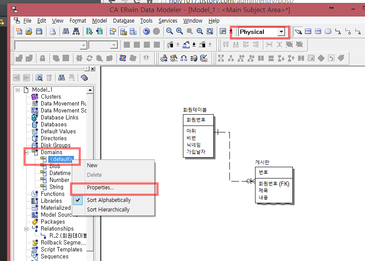Print the diagram with the printer icon
Image resolution: width=365 pixels, height=261 pixels.
click(53, 31)
